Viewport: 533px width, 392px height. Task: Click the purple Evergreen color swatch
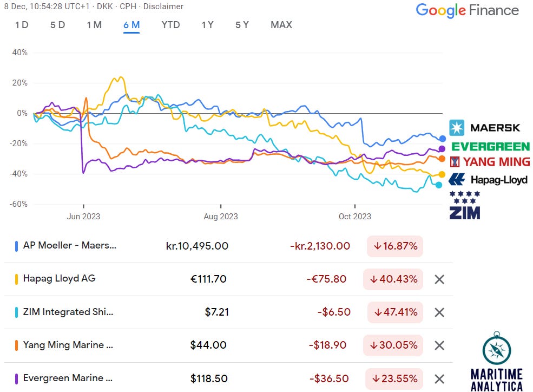(x=16, y=379)
